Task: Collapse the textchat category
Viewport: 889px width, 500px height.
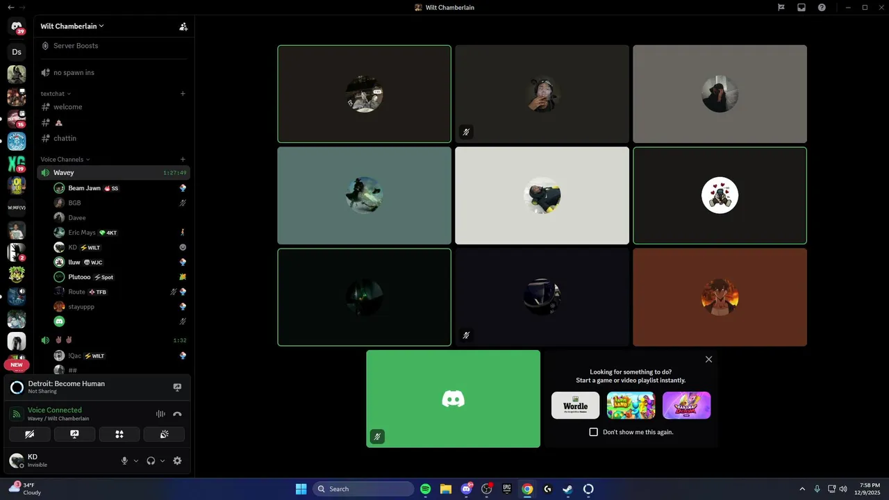Action: pos(56,94)
